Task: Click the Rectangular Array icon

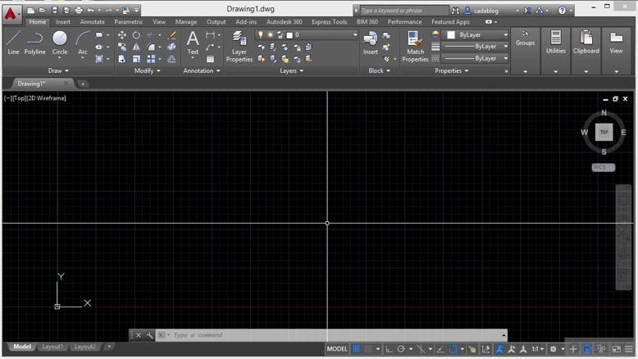Action: tap(151, 59)
